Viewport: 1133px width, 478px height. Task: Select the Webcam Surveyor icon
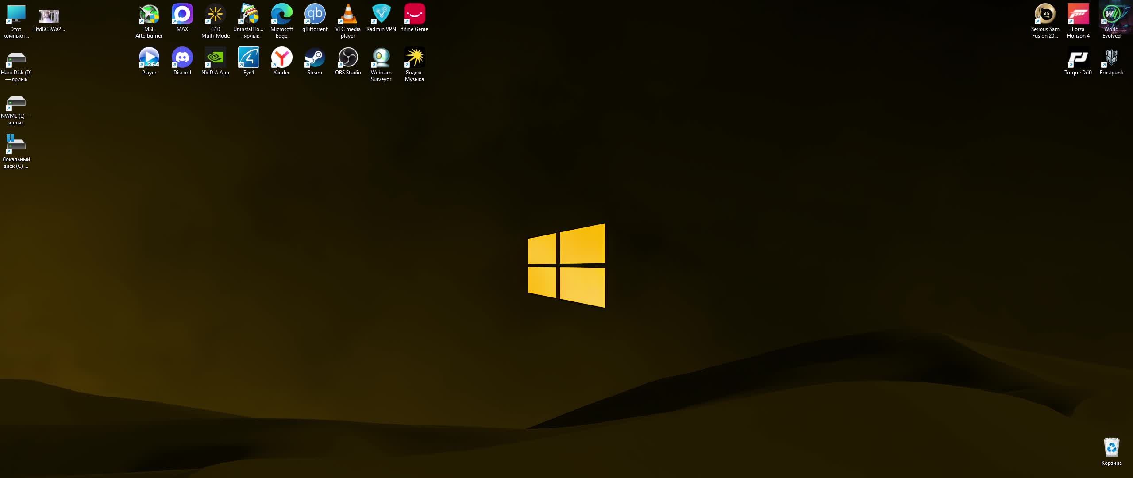pos(381,58)
